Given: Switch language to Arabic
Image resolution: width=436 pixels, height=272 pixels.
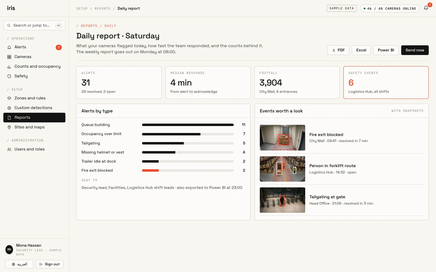Looking at the screenshot, I should (19, 264).
